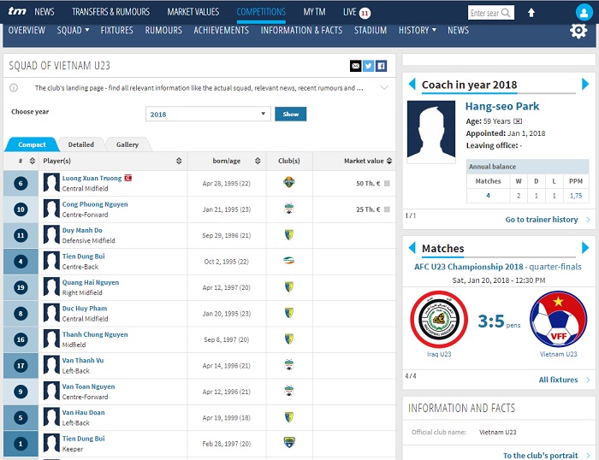The height and width of the screenshot is (460, 599).
Task: Open settings gear in navigation bar
Action: click(x=578, y=31)
